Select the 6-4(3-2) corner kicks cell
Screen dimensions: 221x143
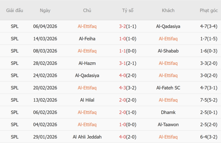[209, 137]
